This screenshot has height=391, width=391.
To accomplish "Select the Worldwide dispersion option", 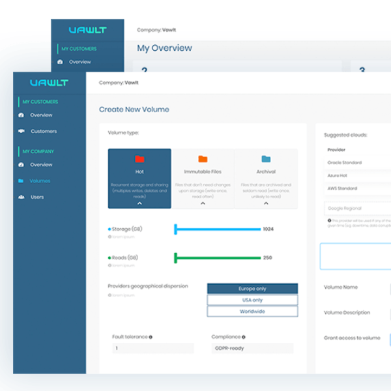I will point(252,311).
